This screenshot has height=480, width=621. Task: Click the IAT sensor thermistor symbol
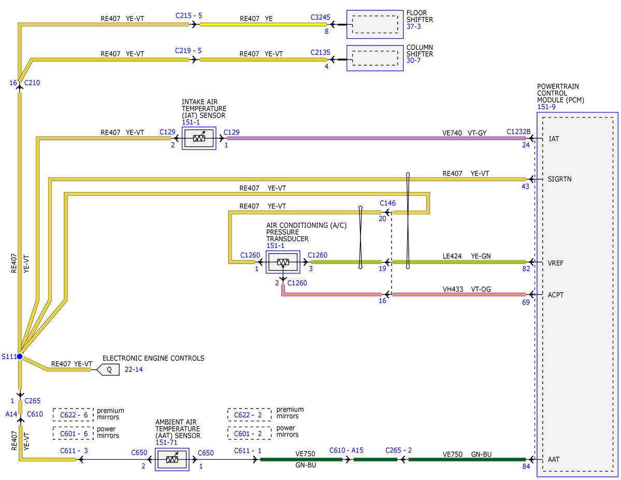(199, 138)
